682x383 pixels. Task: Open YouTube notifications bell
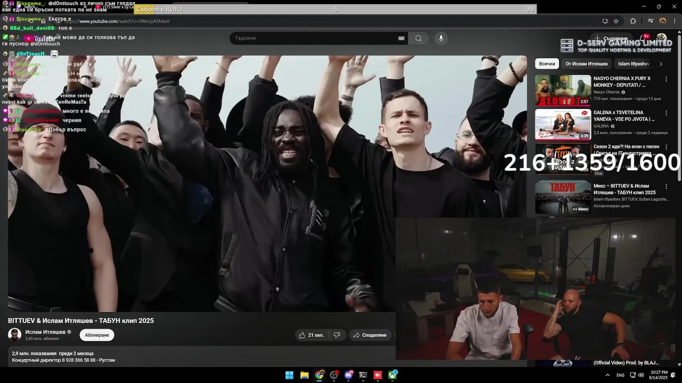click(x=644, y=38)
